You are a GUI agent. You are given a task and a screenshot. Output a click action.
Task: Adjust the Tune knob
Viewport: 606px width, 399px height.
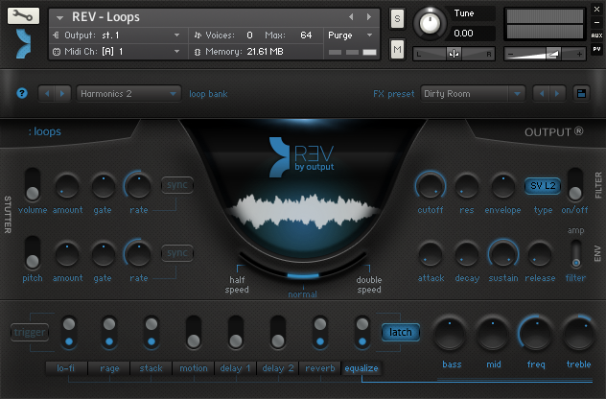click(x=430, y=24)
